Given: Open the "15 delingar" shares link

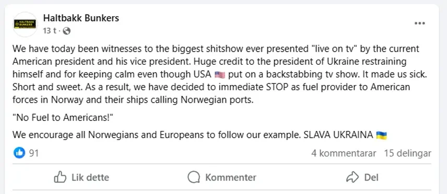Looking at the screenshot, I should coord(408,153).
